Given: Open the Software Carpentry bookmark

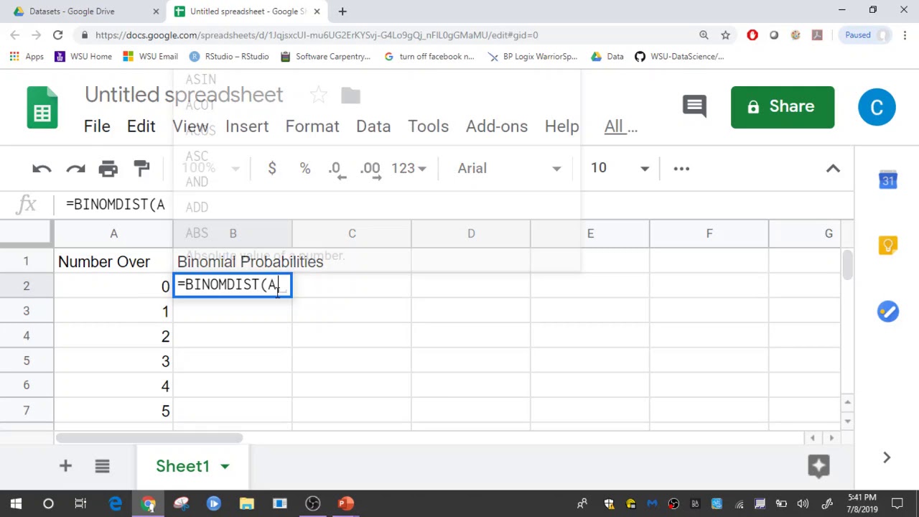Looking at the screenshot, I should pos(325,56).
